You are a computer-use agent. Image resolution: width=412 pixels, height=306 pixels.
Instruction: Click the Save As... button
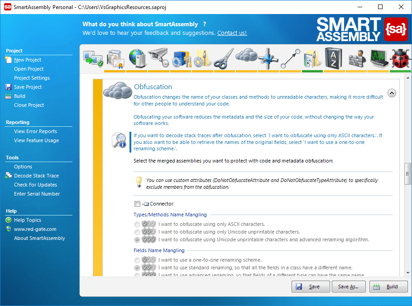pyautogui.click(x=349, y=287)
